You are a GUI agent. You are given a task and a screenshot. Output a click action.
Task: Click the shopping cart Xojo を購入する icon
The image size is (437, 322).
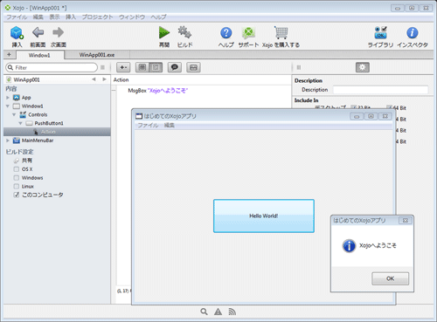(281, 32)
